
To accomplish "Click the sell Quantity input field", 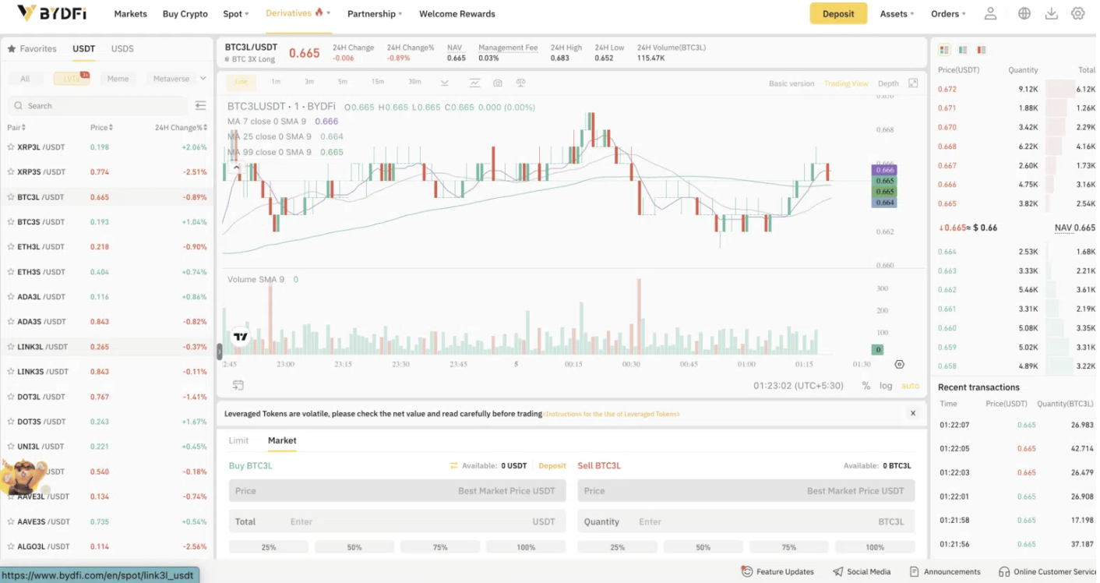I will click(x=746, y=521).
